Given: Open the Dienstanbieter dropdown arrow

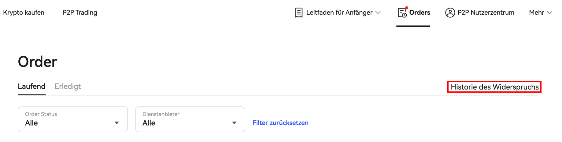Looking at the screenshot, I should [234, 123].
